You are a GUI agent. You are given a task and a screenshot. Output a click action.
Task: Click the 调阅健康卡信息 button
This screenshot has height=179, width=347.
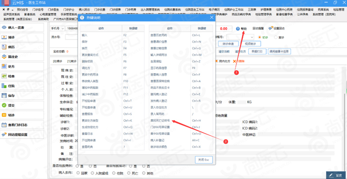pyautogui.click(x=279, y=51)
